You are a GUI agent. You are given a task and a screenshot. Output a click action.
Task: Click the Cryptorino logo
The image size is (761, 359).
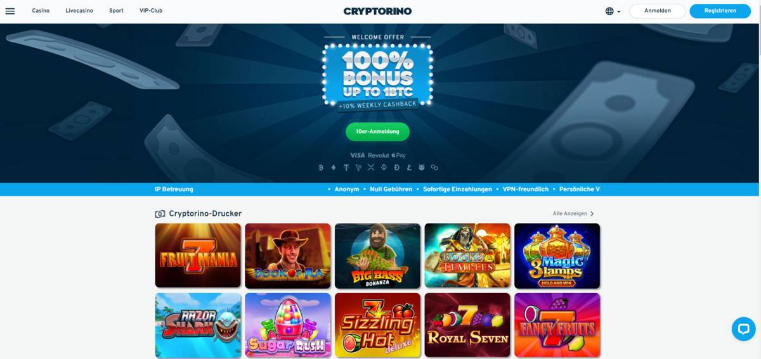pyautogui.click(x=377, y=11)
